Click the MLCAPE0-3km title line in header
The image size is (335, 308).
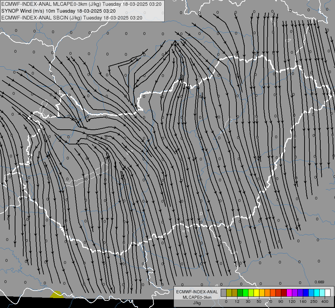click(x=81, y=4)
